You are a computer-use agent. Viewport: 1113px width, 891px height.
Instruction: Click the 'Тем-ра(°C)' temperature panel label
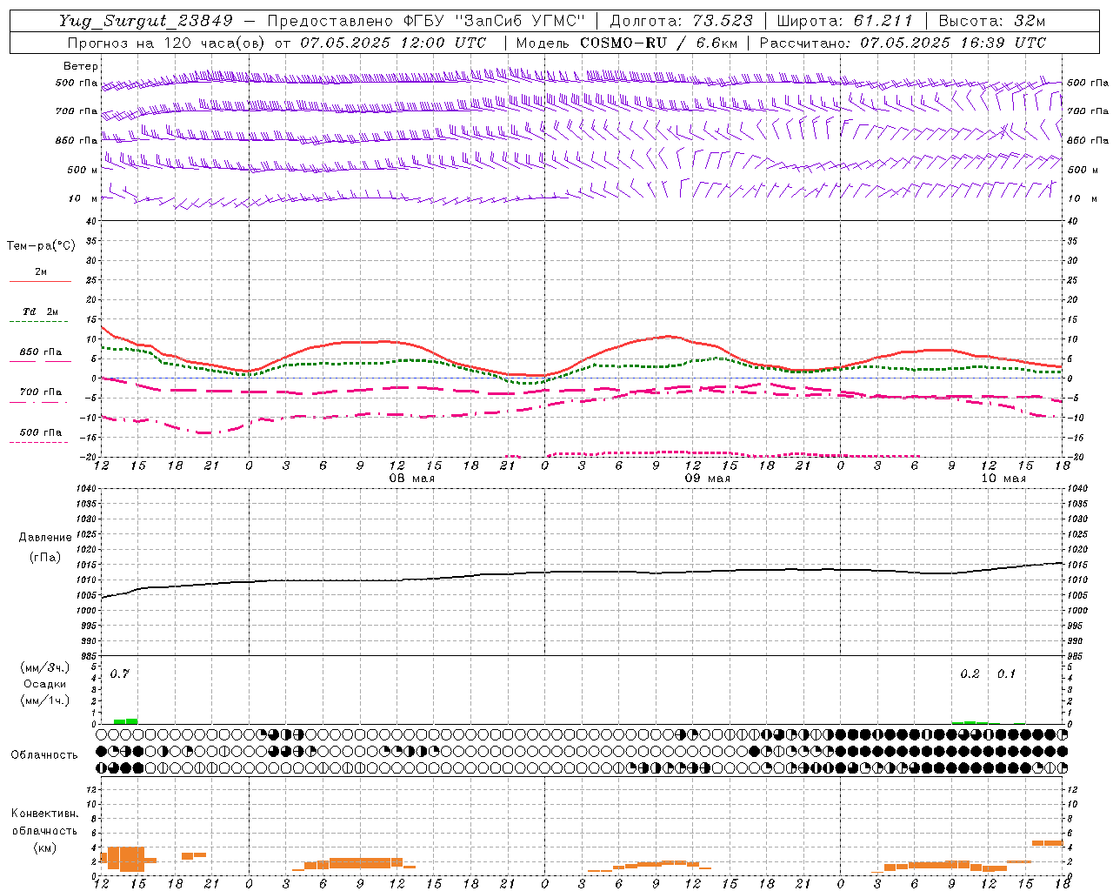pyautogui.click(x=41, y=246)
